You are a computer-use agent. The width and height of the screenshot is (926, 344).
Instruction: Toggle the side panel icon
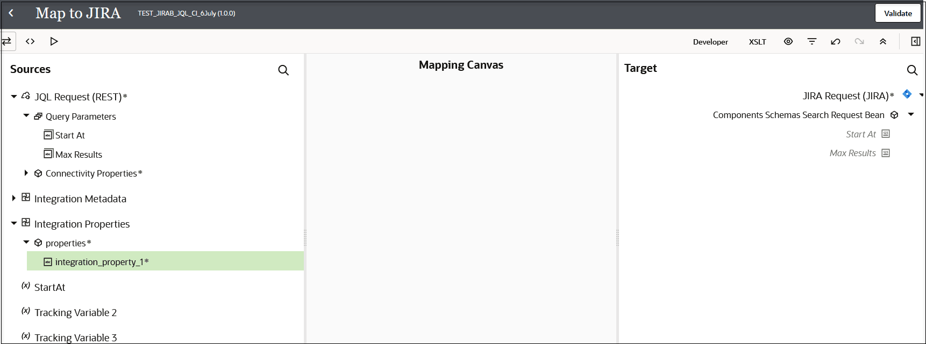click(x=915, y=41)
